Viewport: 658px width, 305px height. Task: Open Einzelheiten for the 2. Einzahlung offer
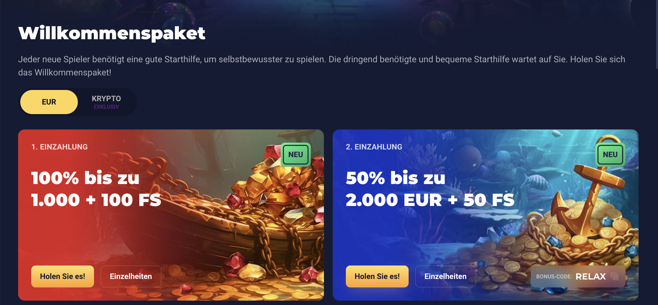tap(445, 276)
